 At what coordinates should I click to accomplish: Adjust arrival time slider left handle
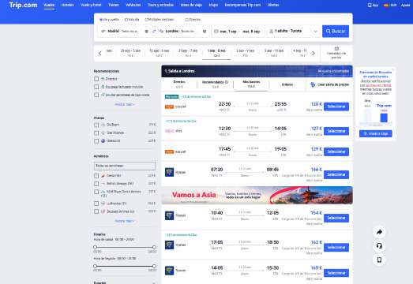[x=95, y=266]
